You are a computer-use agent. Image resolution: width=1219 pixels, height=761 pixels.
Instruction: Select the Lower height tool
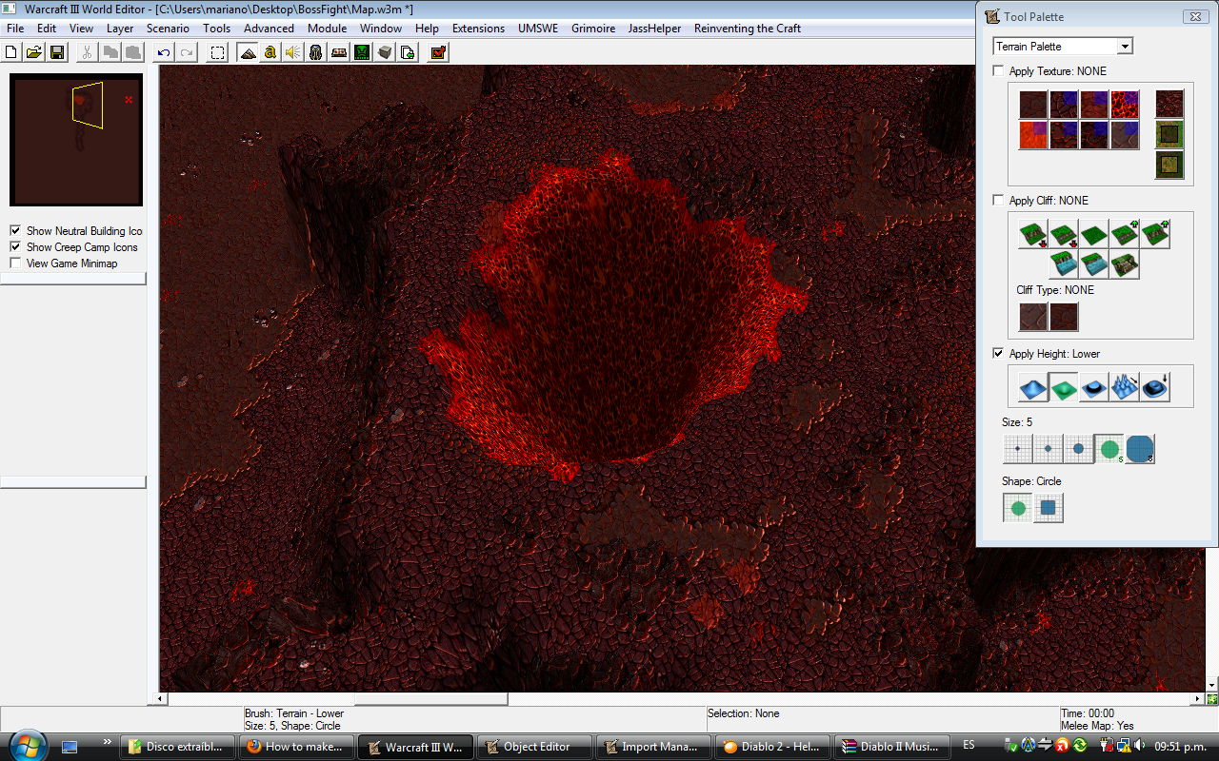(x=1063, y=387)
